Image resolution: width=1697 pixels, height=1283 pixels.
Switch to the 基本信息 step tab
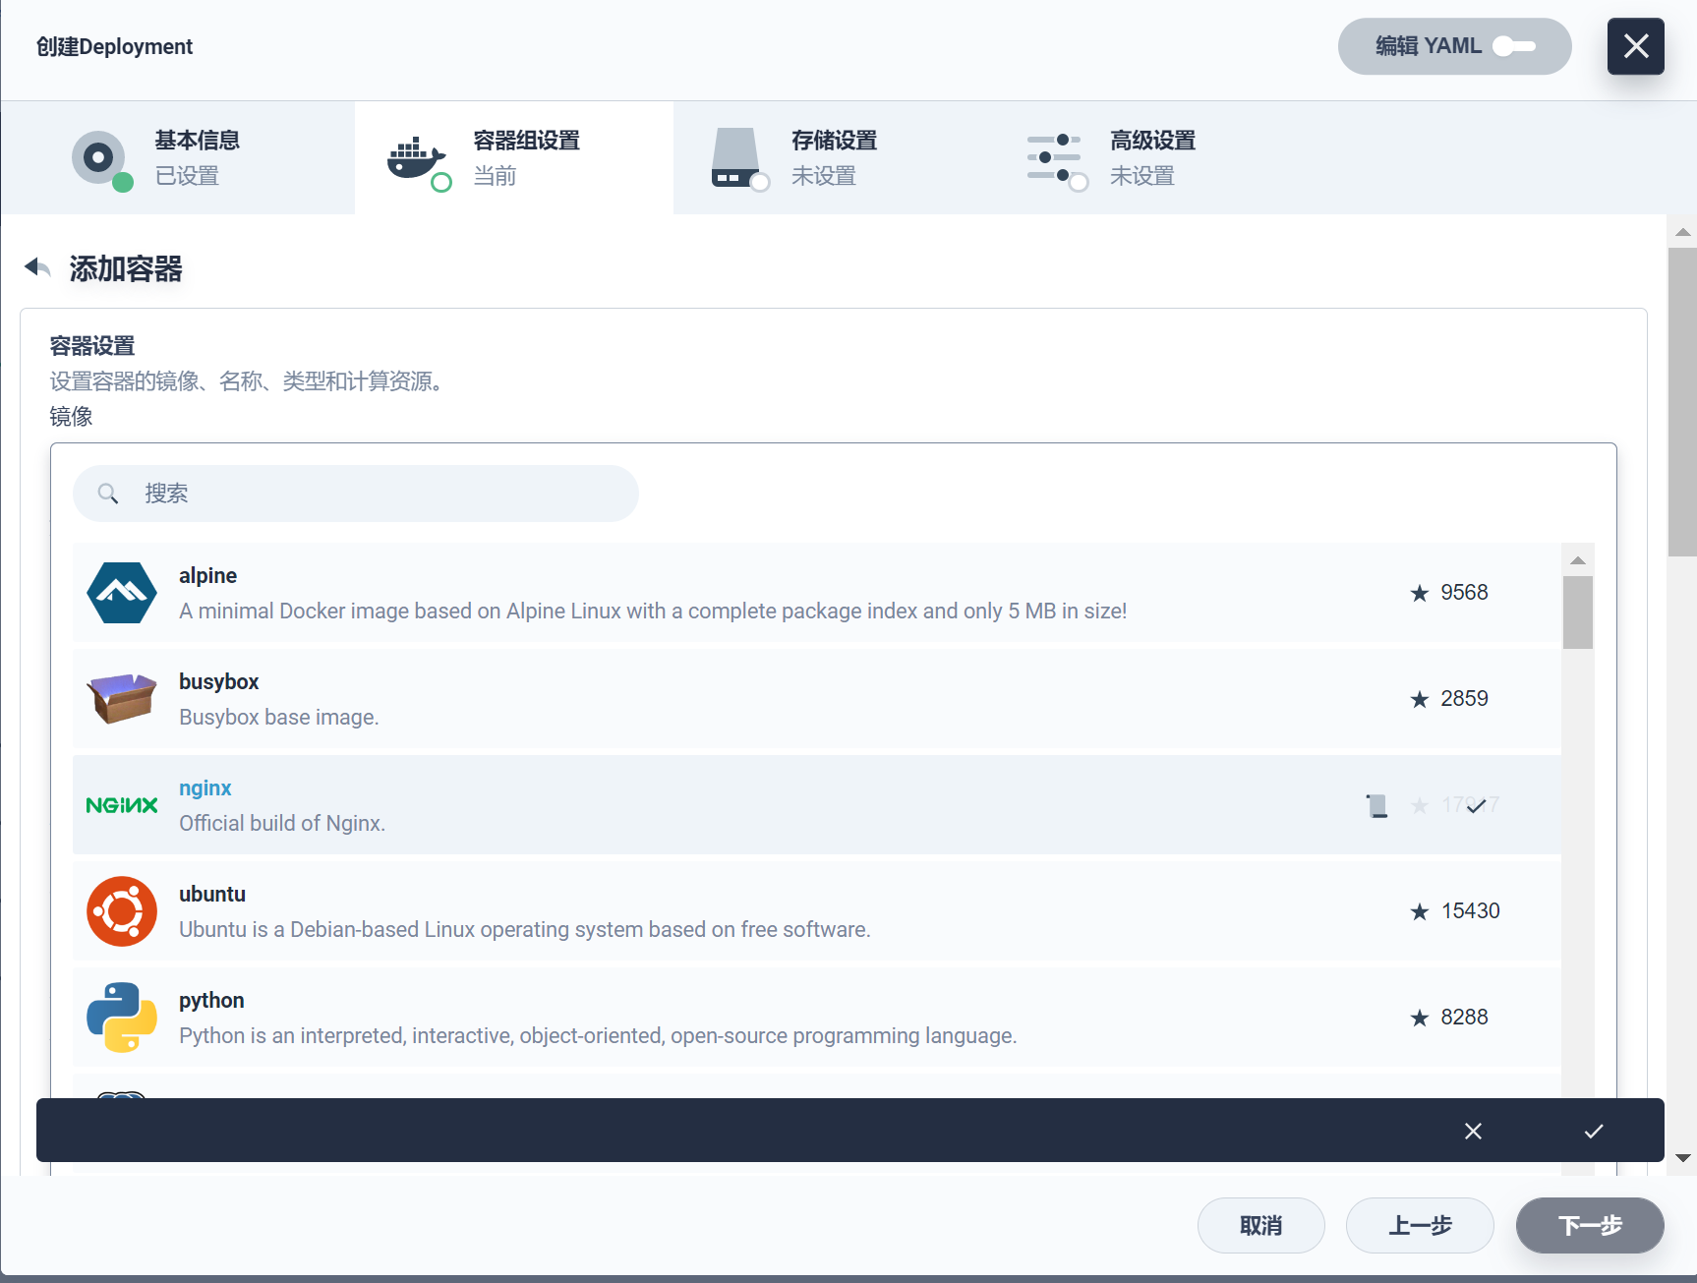click(197, 157)
